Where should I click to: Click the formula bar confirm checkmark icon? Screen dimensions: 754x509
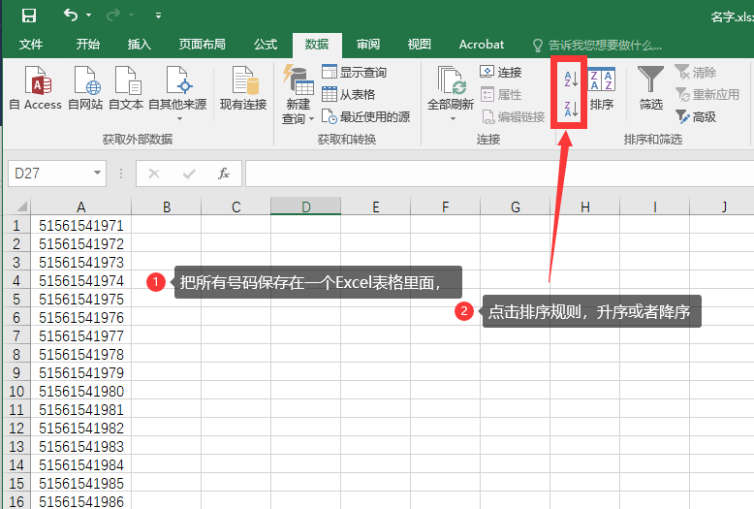189,174
